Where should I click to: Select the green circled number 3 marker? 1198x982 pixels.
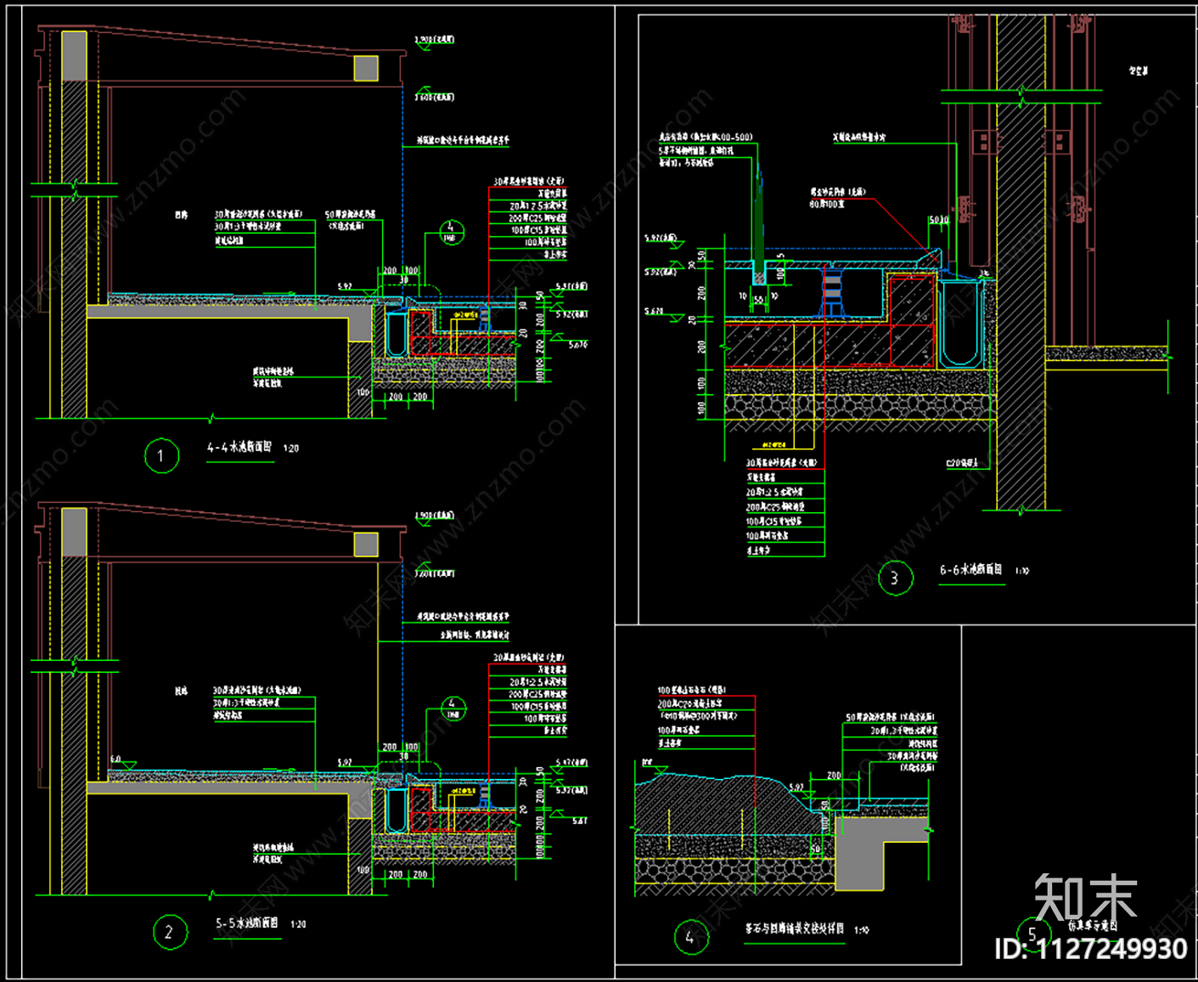[x=894, y=578]
